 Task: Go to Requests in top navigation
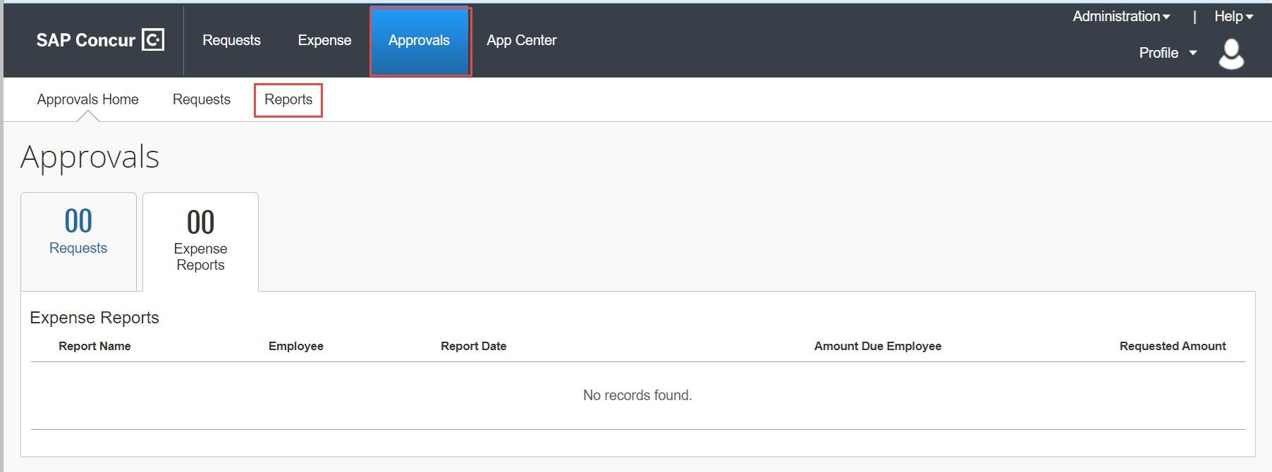point(231,40)
